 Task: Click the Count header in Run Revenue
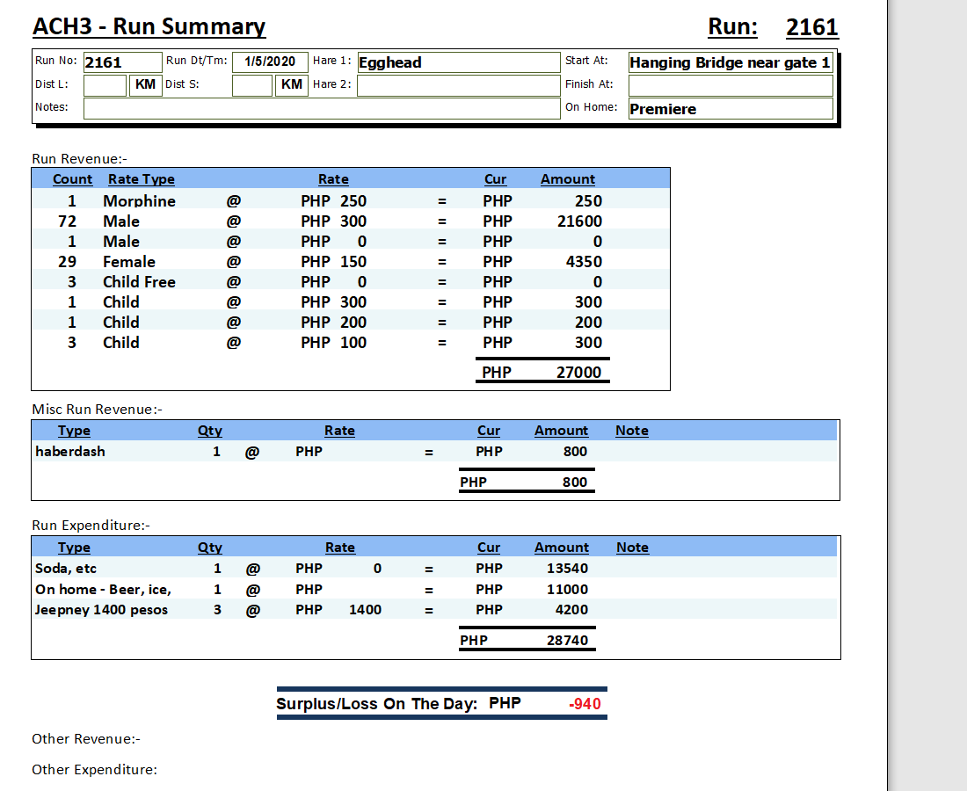72,179
